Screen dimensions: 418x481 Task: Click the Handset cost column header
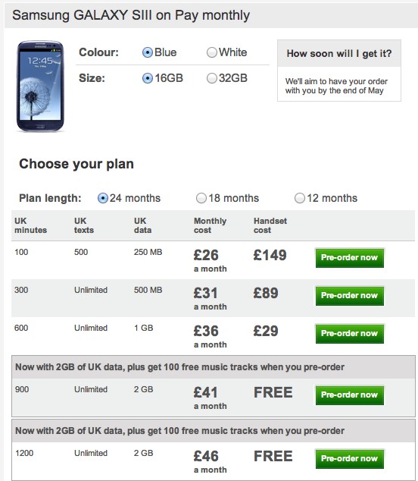[270, 225]
